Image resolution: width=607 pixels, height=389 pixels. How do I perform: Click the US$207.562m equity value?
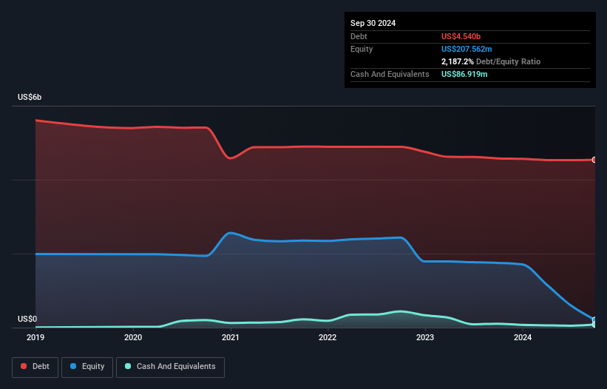467,49
